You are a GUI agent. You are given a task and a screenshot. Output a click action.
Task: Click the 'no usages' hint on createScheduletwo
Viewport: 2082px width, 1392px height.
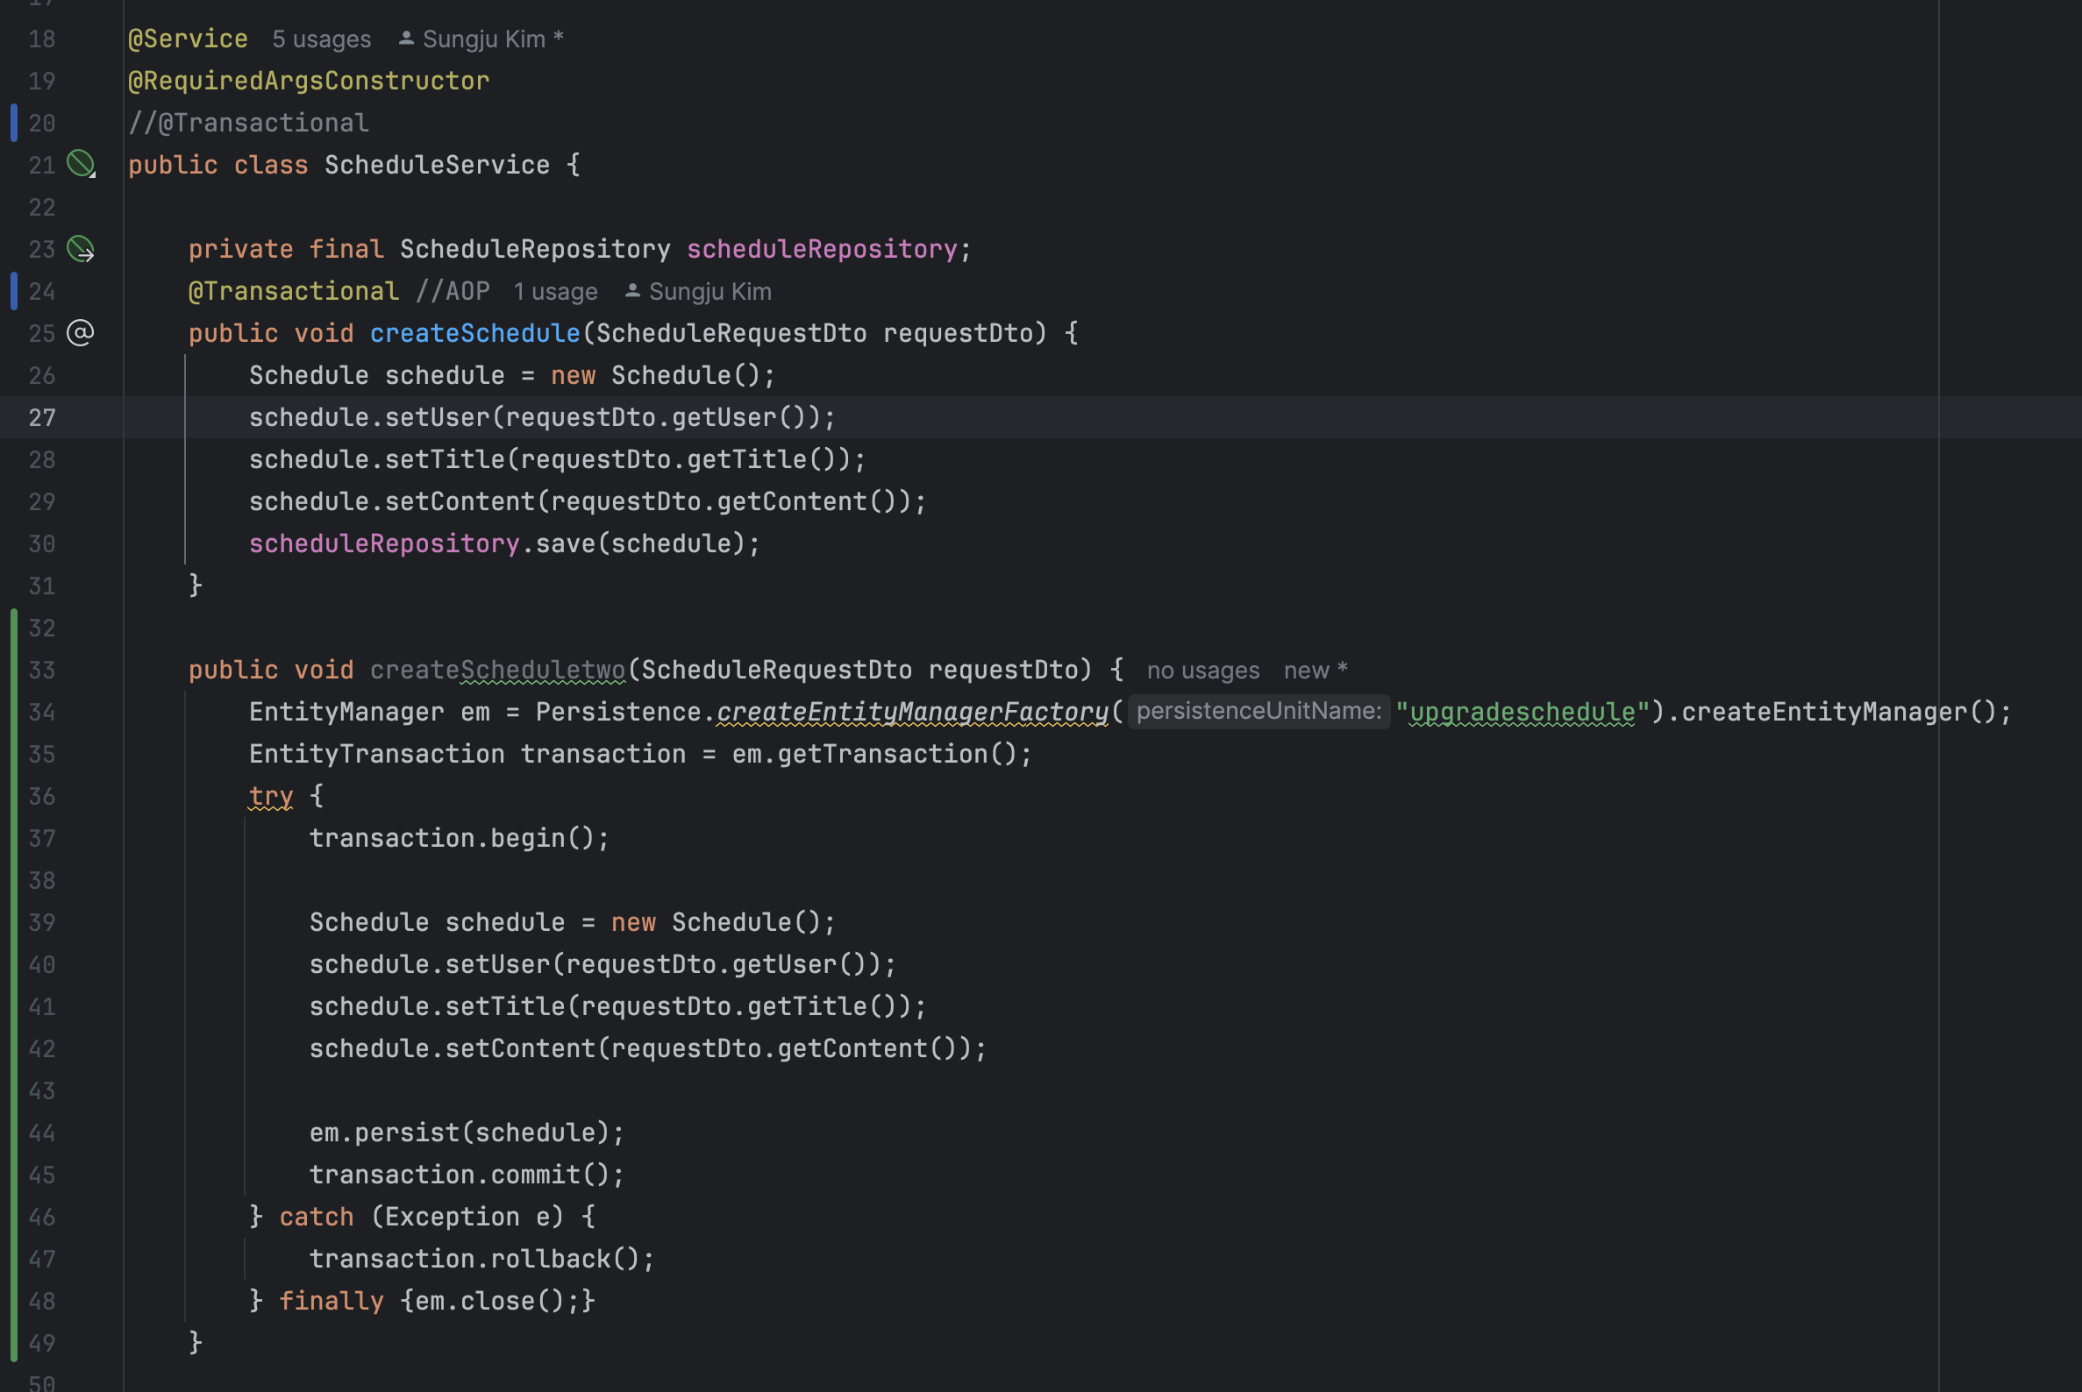click(x=1202, y=671)
